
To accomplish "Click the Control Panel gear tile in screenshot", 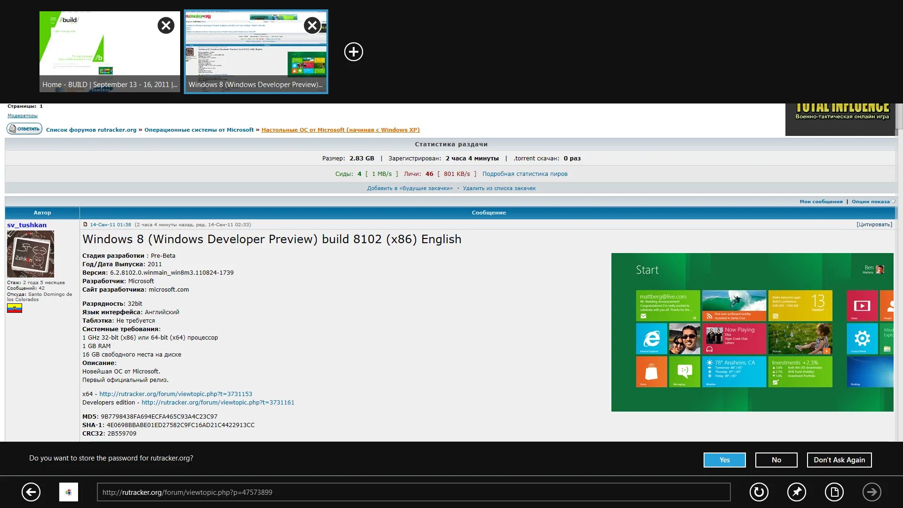I will (x=862, y=339).
